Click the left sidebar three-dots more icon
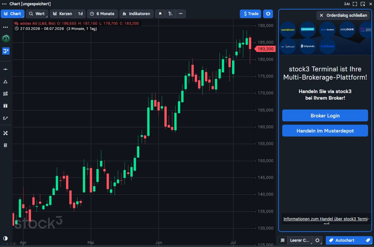This screenshot has width=374, height=247. tap(6, 27)
